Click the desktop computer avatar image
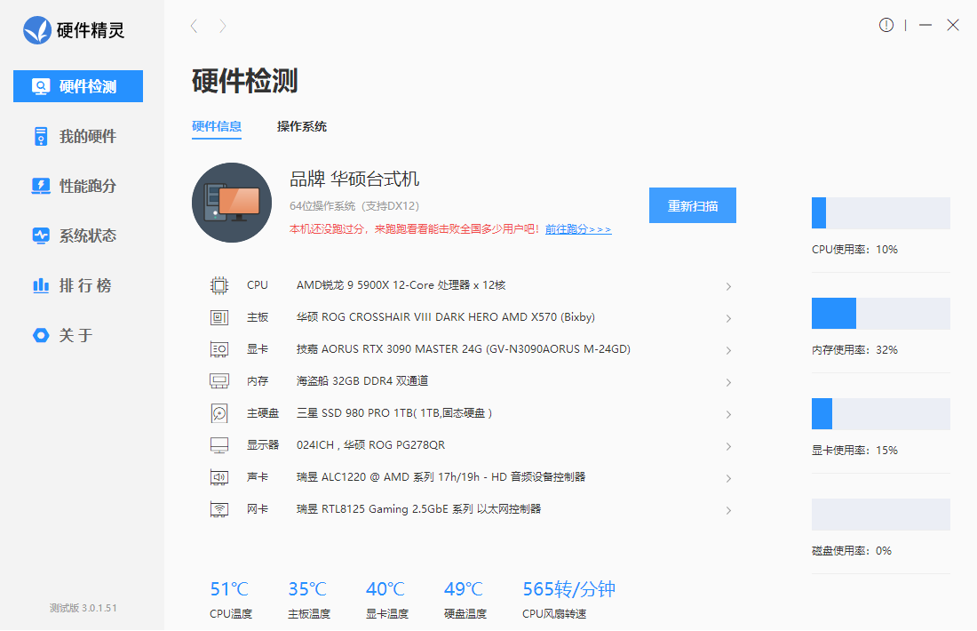977x631 pixels. click(x=232, y=203)
